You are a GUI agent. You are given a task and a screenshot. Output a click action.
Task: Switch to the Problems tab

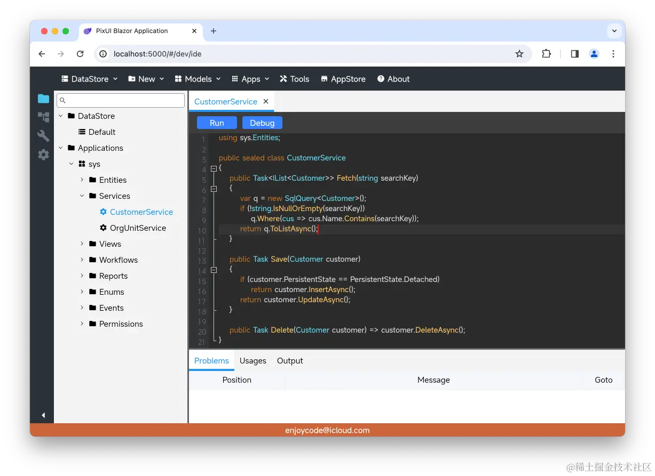click(211, 361)
